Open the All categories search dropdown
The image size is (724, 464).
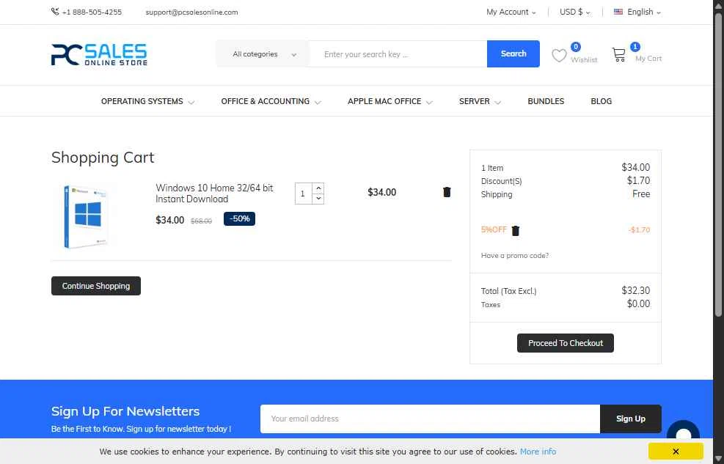tap(264, 54)
